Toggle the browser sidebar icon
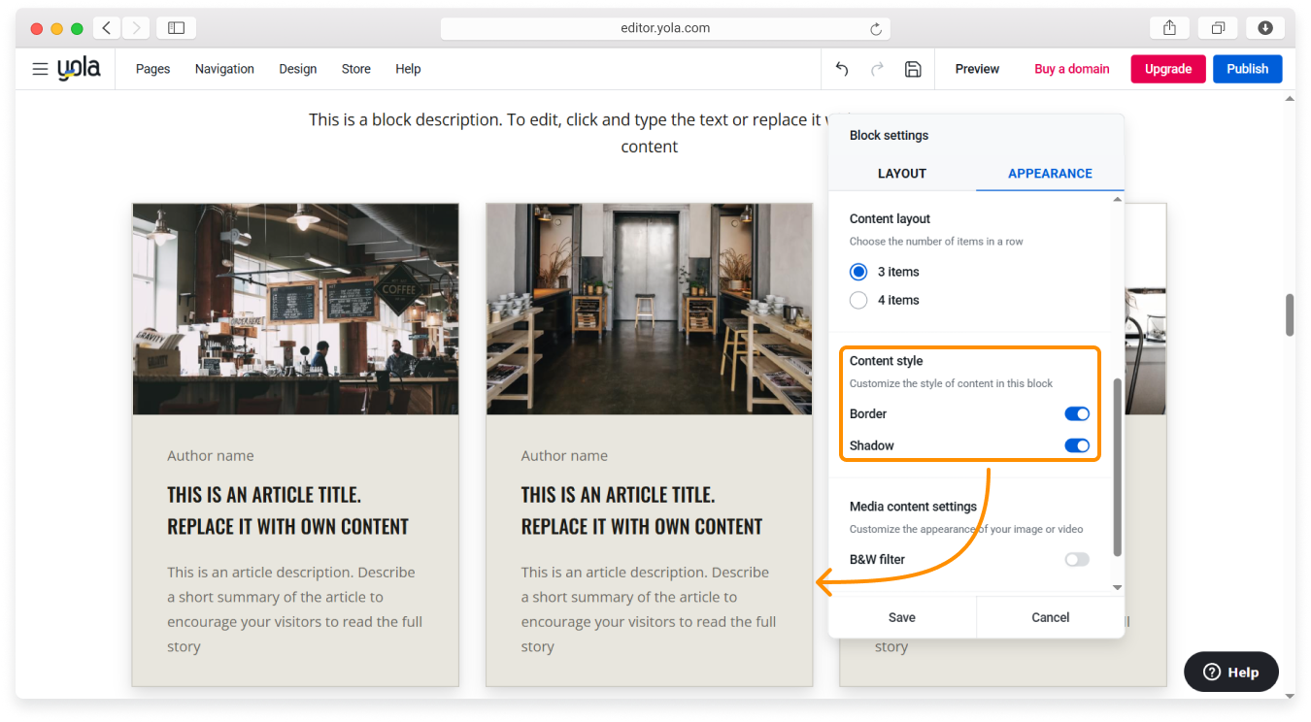 [176, 28]
